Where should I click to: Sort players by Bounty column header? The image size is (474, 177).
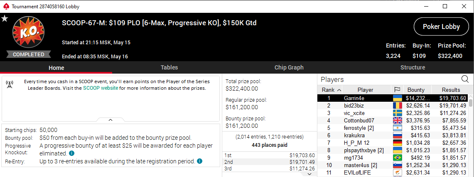tap(416, 90)
